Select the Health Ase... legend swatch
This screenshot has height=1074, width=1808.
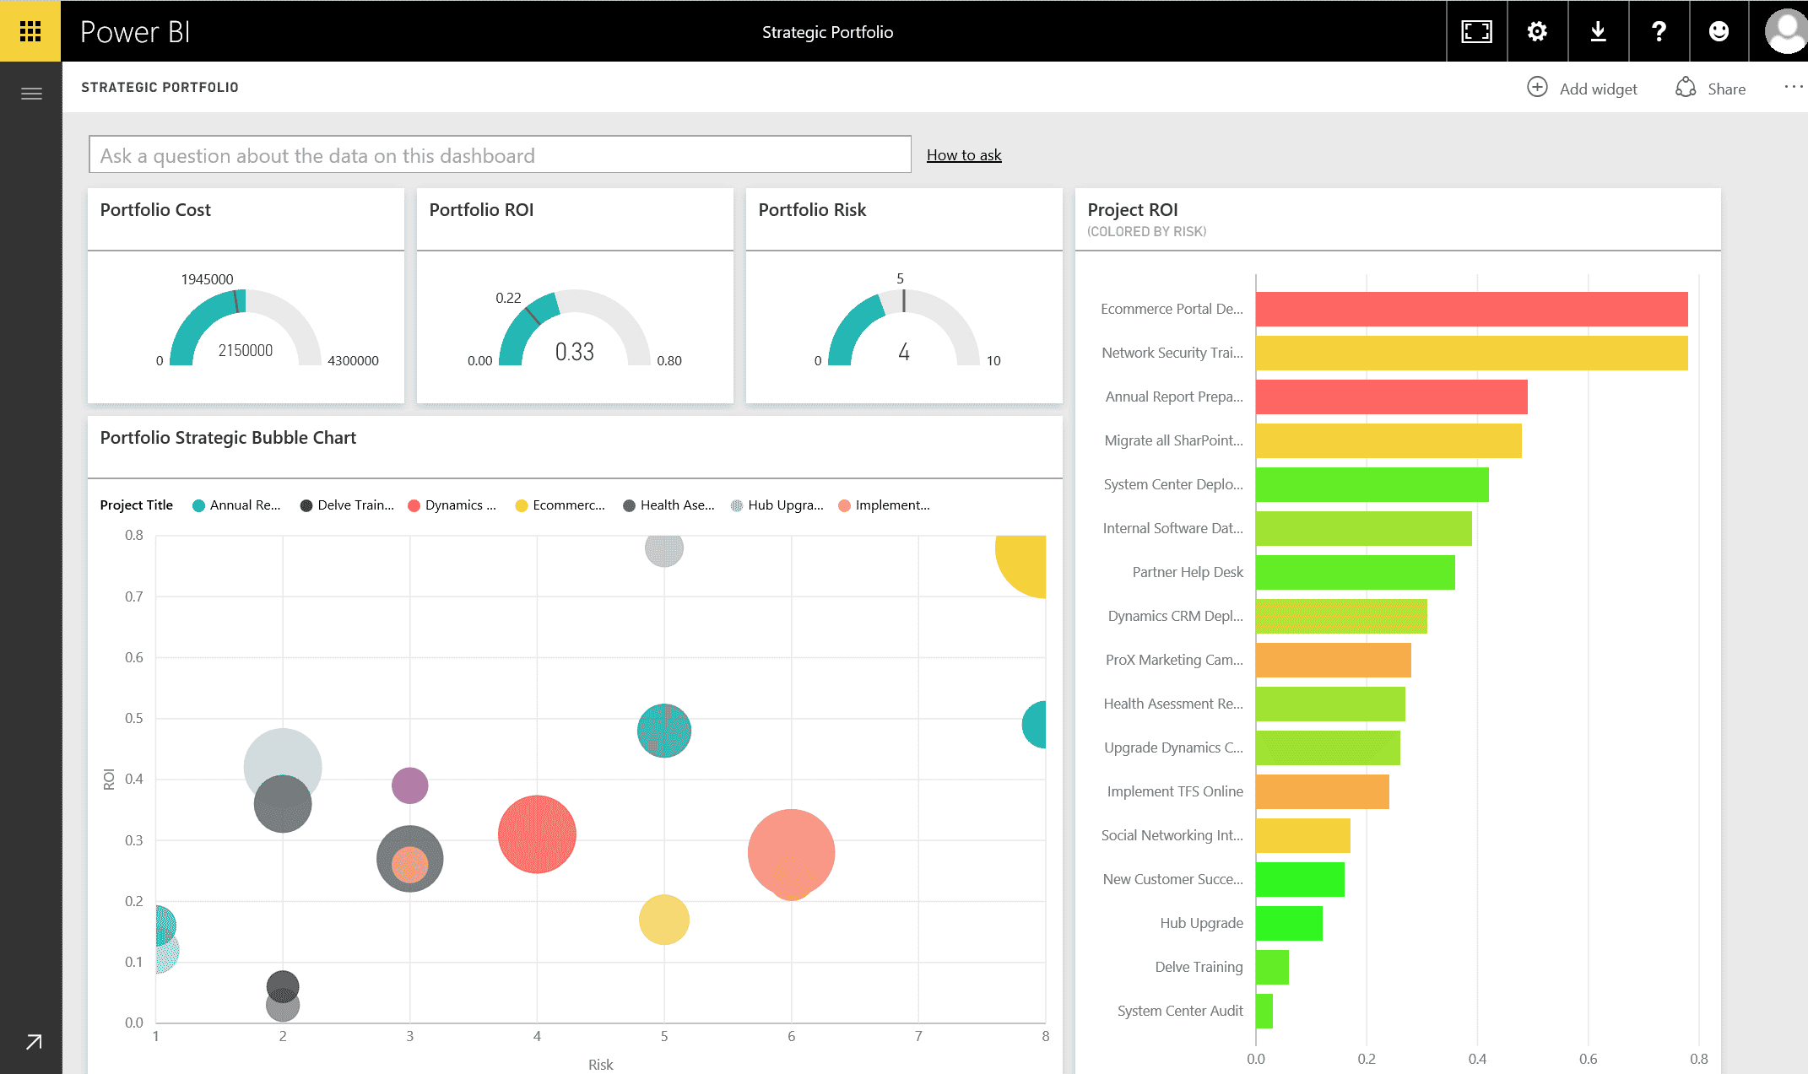(x=629, y=505)
